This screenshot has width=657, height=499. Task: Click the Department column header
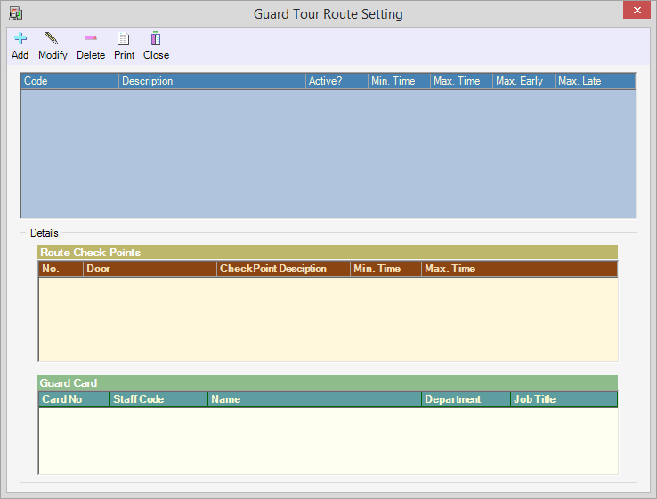(x=465, y=399)
